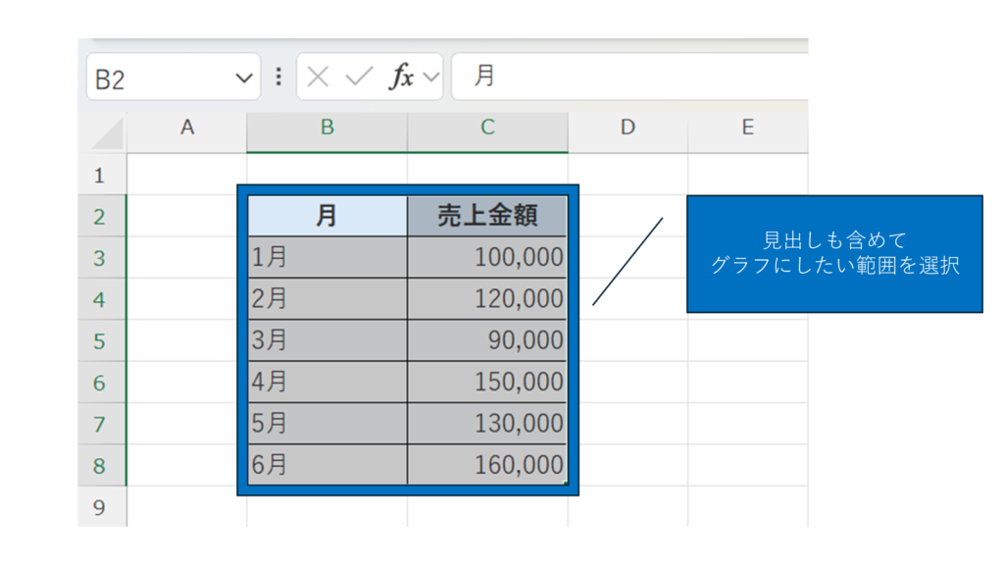Click the 売上金額 header cell

[487, 217]
